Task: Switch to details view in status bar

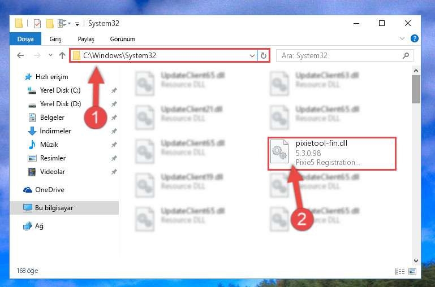Action: click(x=400, y=272)
